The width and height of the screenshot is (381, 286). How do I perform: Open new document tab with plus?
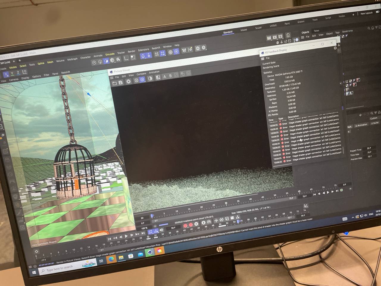tap(20, 61)
